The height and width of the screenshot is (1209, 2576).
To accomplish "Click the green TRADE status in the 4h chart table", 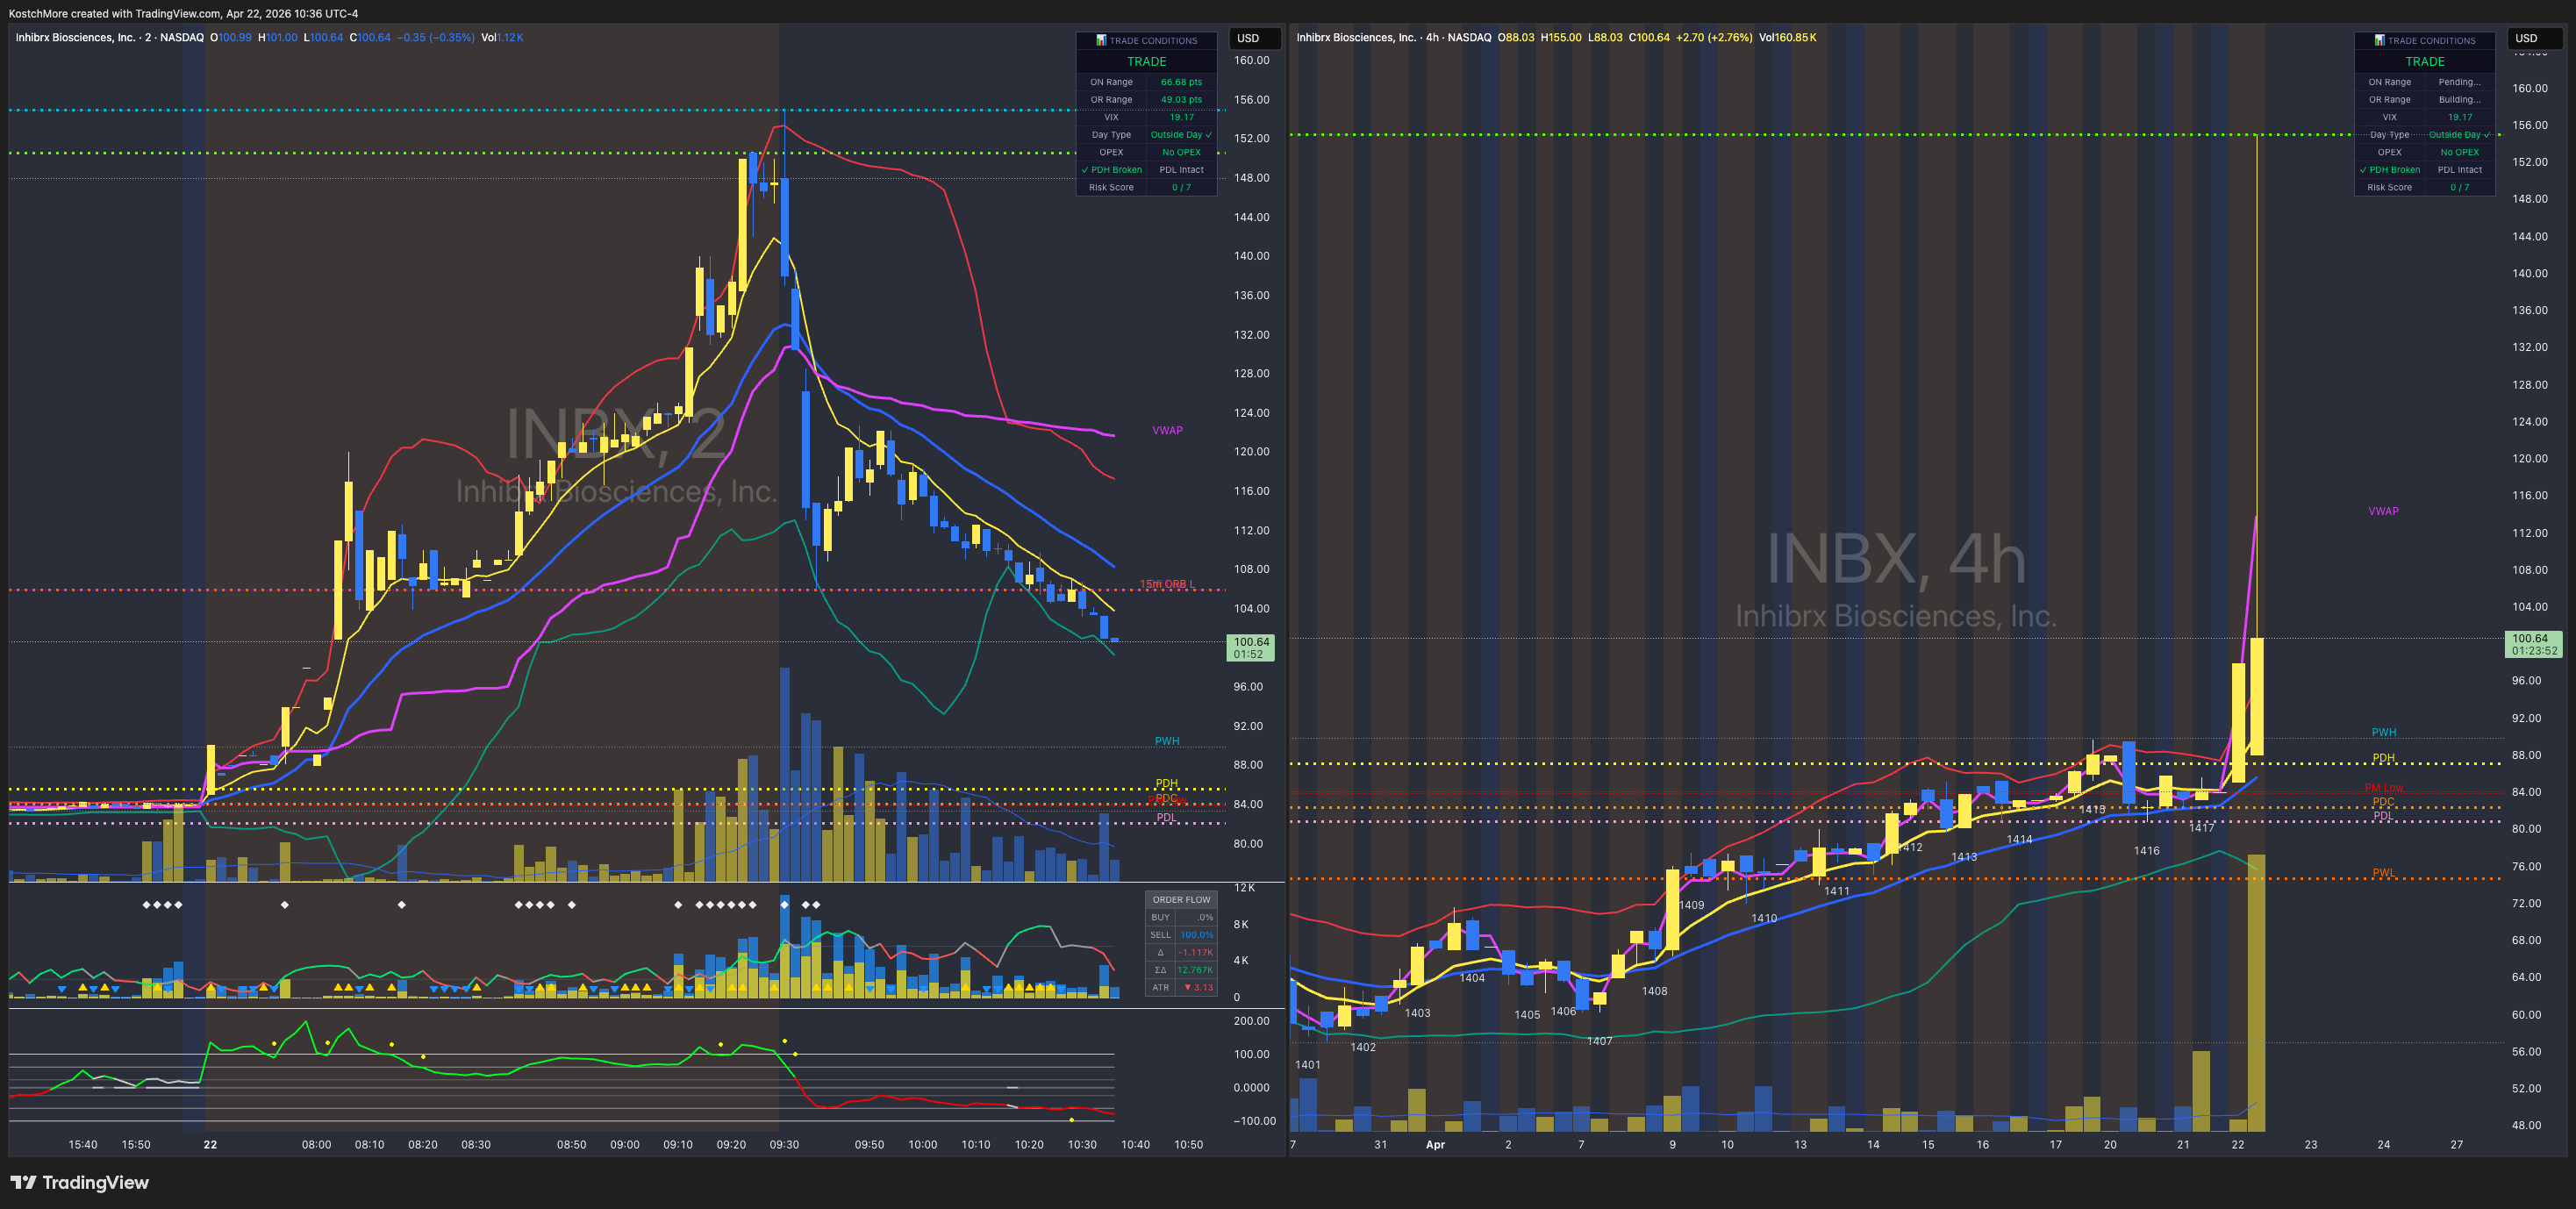I will pyautogui.click(x=2424, y=61).
